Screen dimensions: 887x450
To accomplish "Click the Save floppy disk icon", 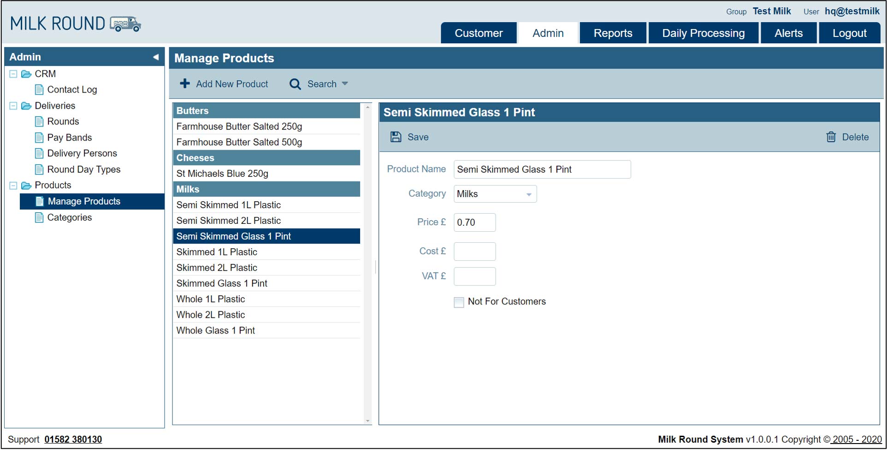I will pos(396,137).
